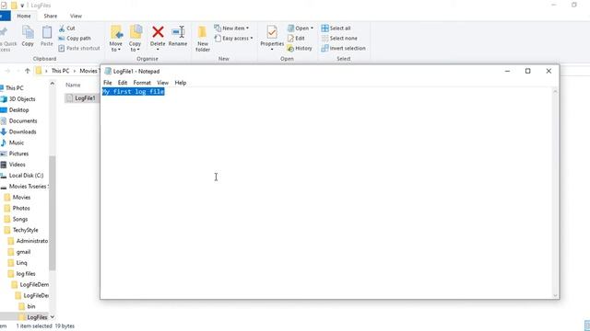Click the Music icon in navigation pane
The image size is (590, 331).
pos(4,143)
